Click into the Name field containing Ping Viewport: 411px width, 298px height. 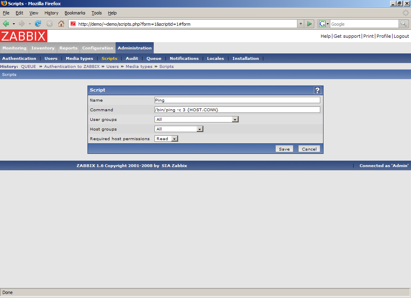(237, 100)
